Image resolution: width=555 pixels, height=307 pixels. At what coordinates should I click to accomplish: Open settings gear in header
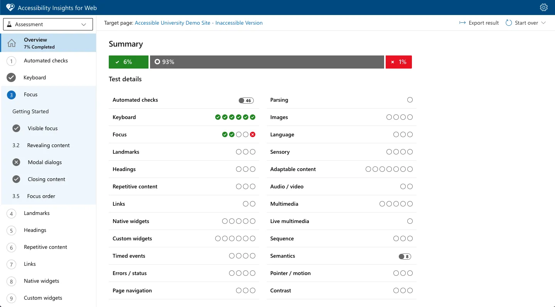543,7
